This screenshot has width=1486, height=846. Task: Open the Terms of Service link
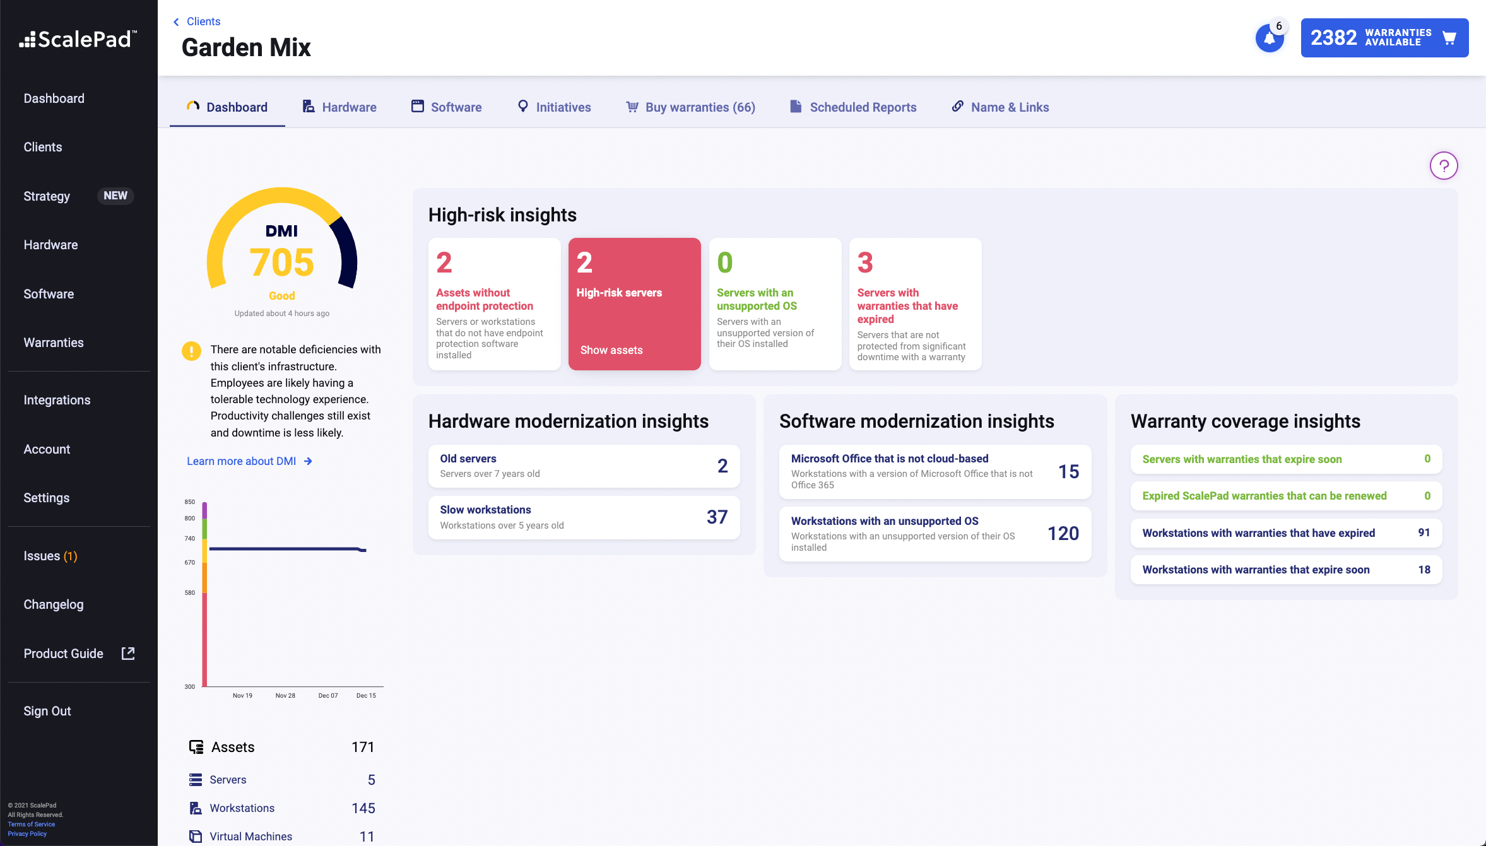[32, 824]
